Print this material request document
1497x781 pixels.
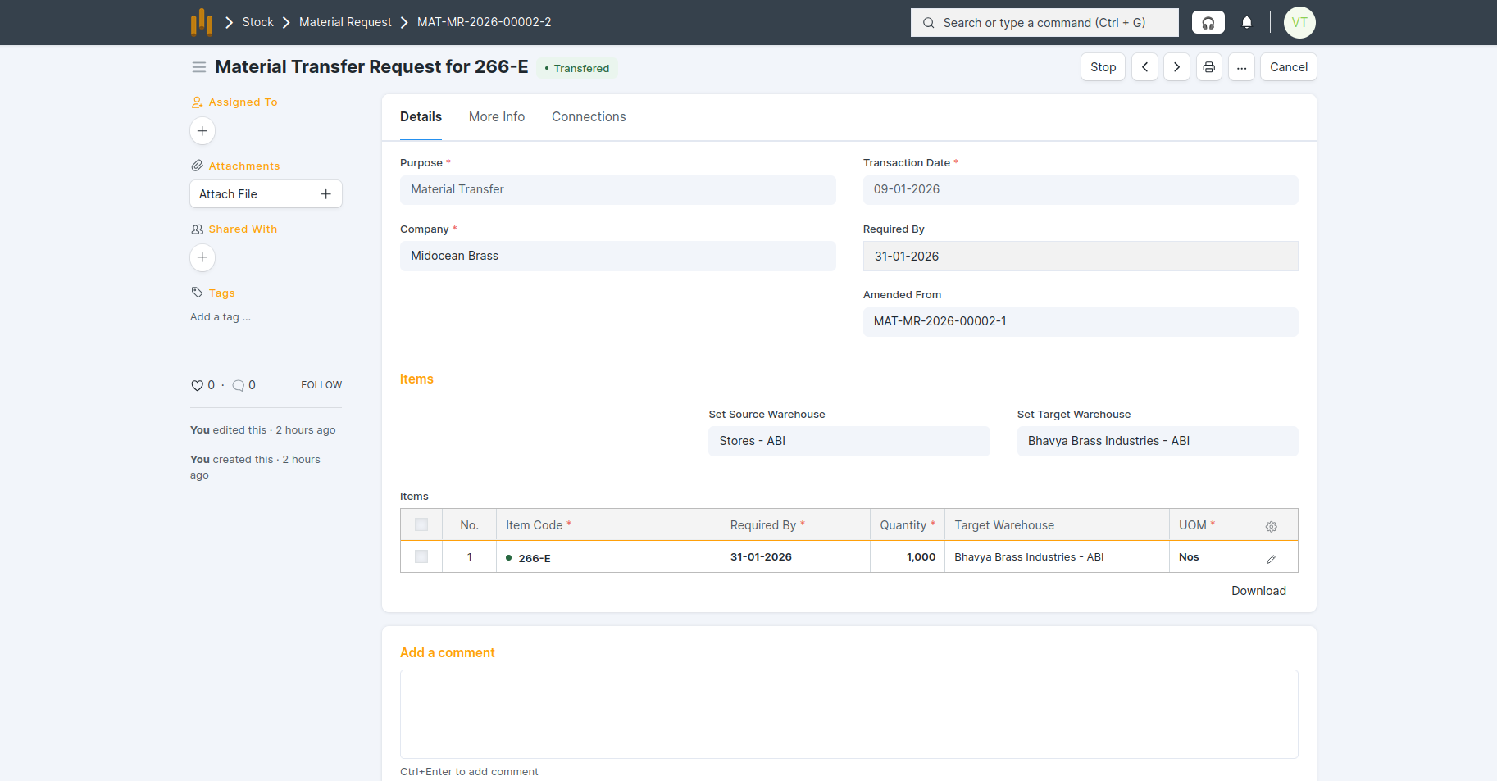(x=1208, y=67)
